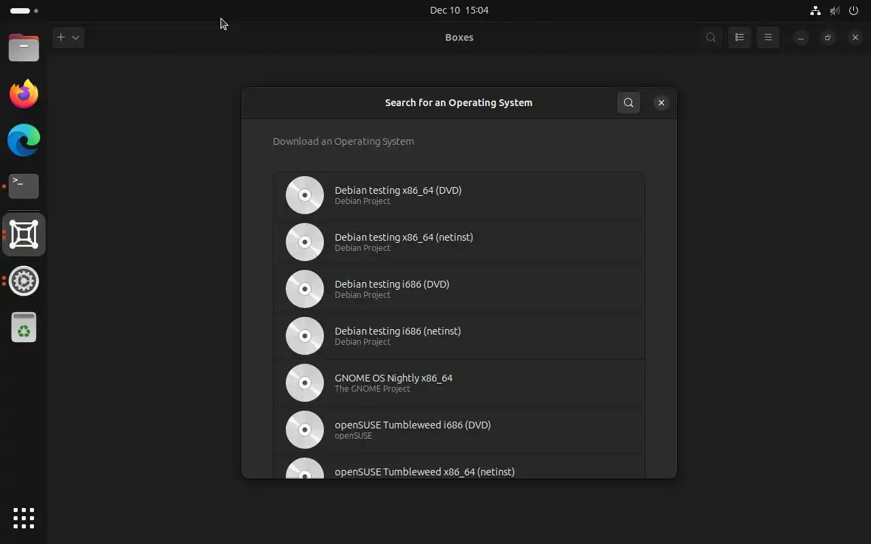Click the disc icon for openSUSE Tumbleweed i686 (DVD)

coord(305,430)
